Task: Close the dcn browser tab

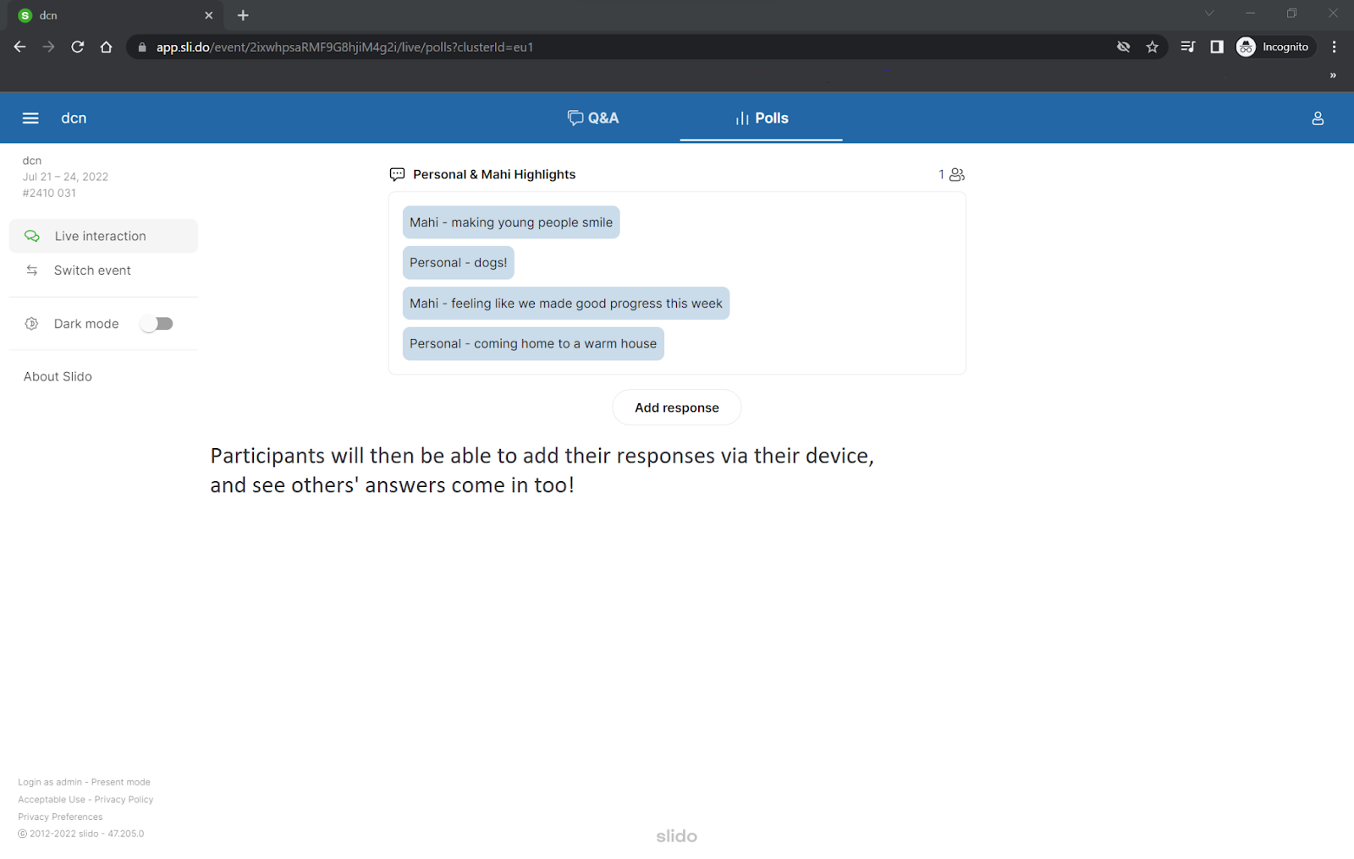Action: coord(209,15)
